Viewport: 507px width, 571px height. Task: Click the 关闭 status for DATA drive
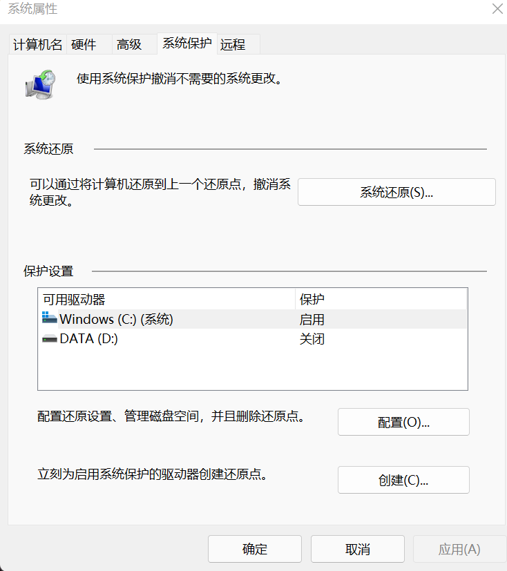(x=312, y=339)
